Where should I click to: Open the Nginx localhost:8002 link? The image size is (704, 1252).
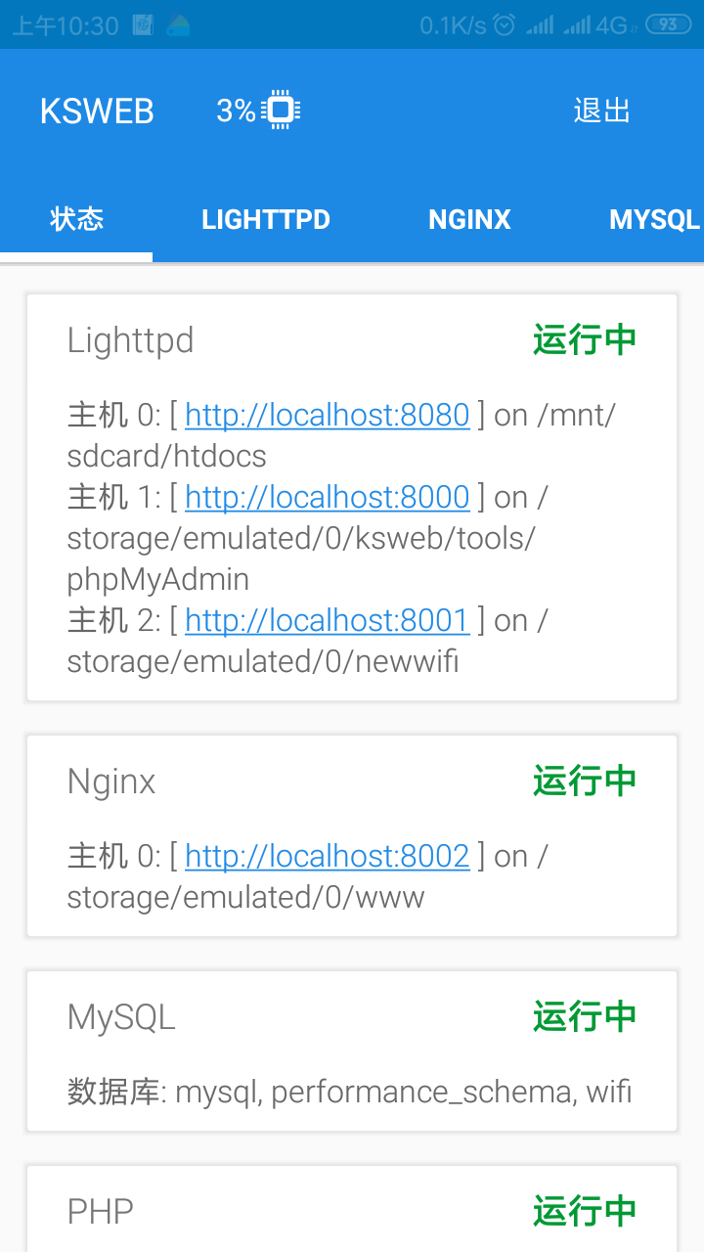tap(327, 857)
